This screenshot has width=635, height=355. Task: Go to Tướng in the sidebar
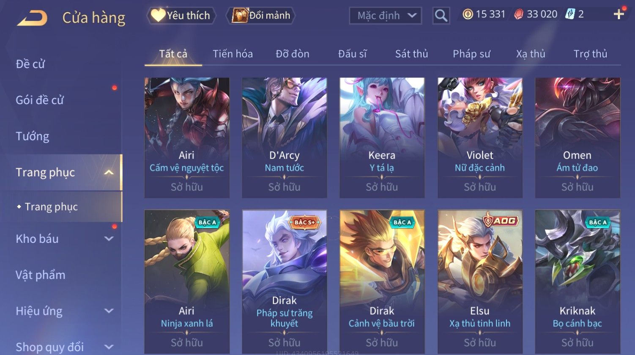(x=33, y=136)
